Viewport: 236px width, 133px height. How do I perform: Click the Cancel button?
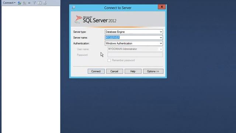tap(114, 71)
